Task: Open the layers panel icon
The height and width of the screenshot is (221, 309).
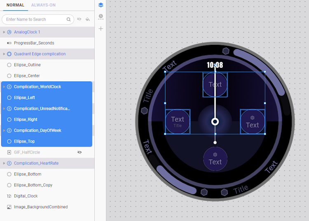Action: (x=101, y=5)
